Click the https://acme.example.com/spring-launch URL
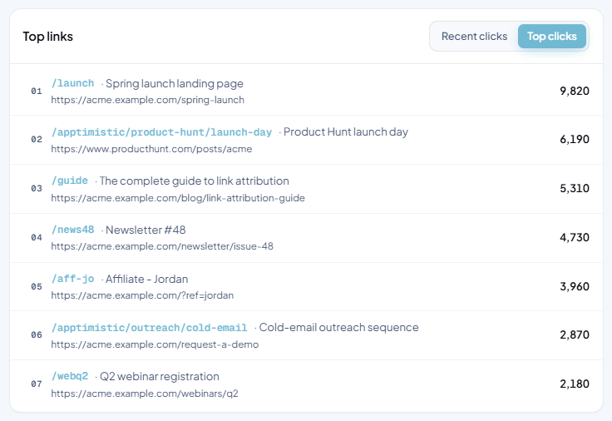 (x=147, y=100)
